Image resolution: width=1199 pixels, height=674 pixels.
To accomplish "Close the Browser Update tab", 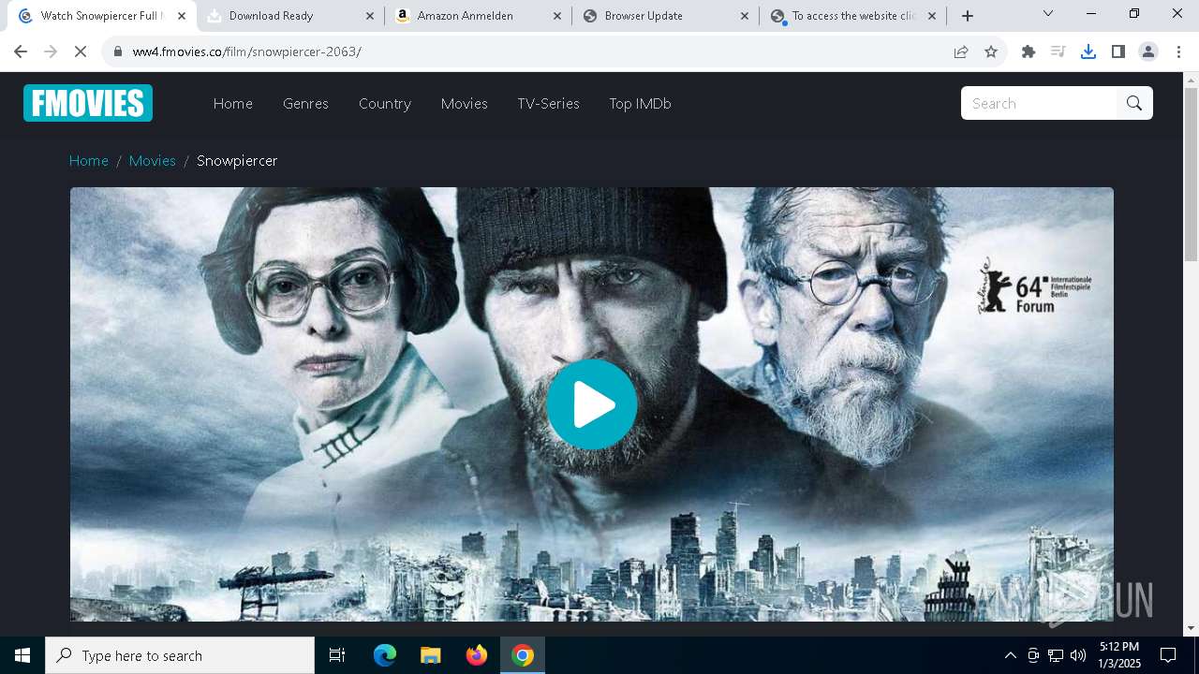I will point(745,16).
